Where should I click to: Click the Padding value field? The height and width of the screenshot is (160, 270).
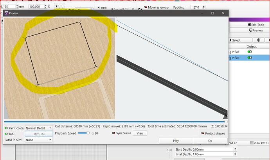click(196, 7)
